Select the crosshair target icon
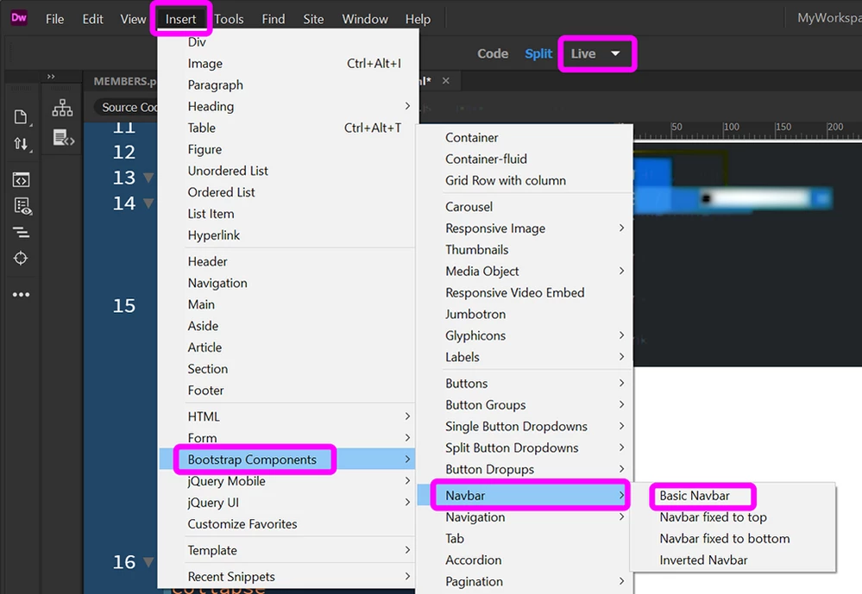 tap(21, 258)
